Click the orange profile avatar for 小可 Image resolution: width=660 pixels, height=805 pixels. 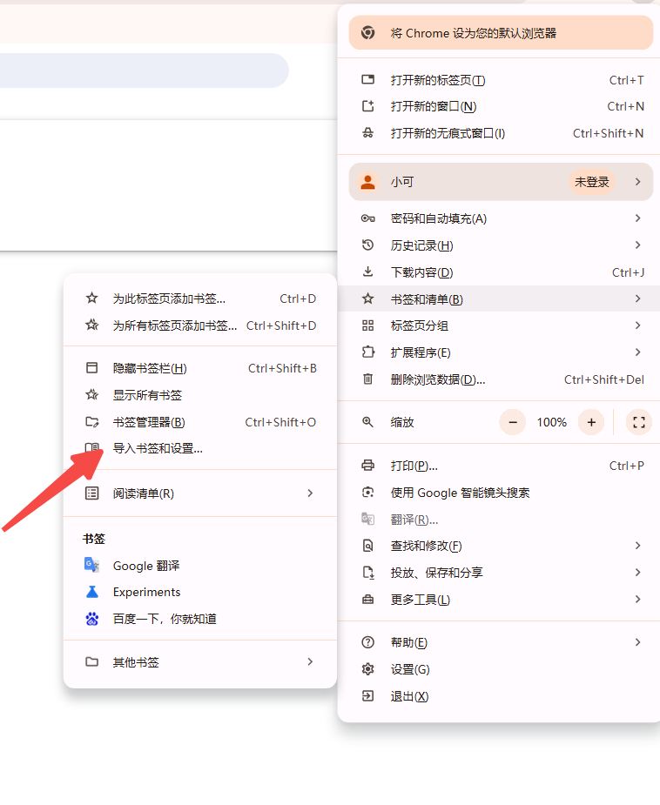[367, 182]
